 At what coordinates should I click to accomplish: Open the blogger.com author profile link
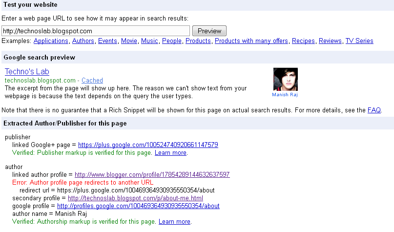pos(152,174)
